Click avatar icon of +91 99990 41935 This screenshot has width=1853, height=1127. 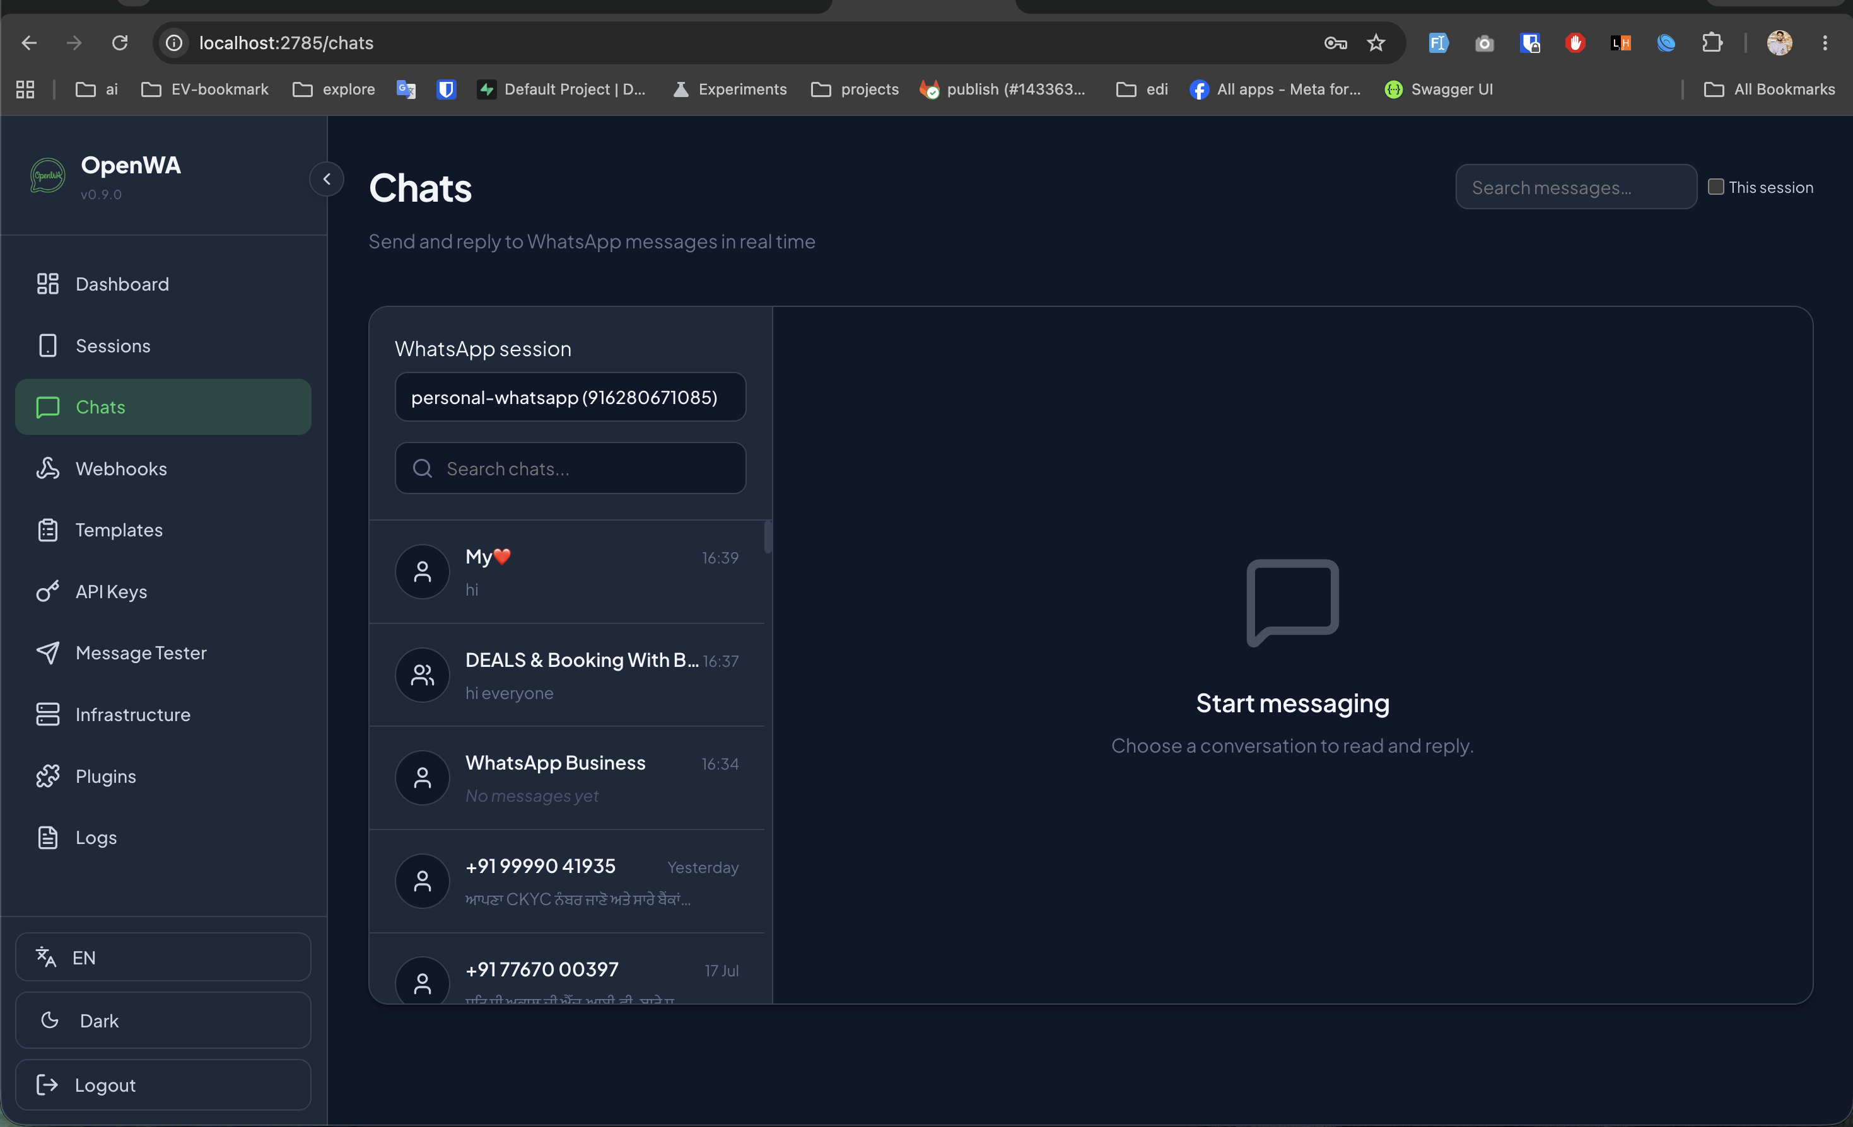pyautogui.click(x=423, y=881)
